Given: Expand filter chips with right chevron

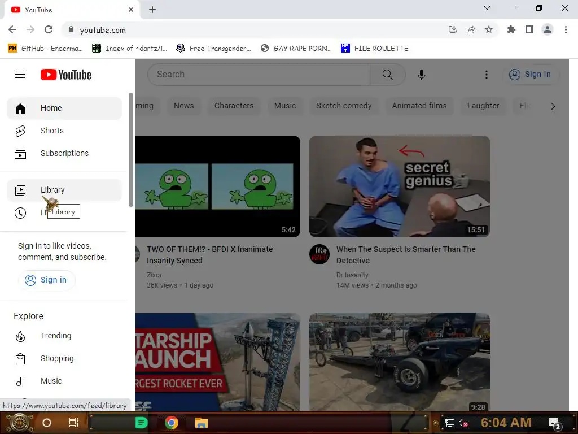Looking at the screenshot, I should 553,106.
